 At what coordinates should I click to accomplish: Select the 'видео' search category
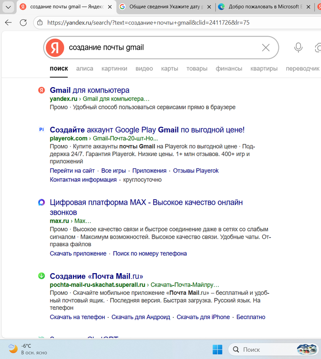point(144,68)
